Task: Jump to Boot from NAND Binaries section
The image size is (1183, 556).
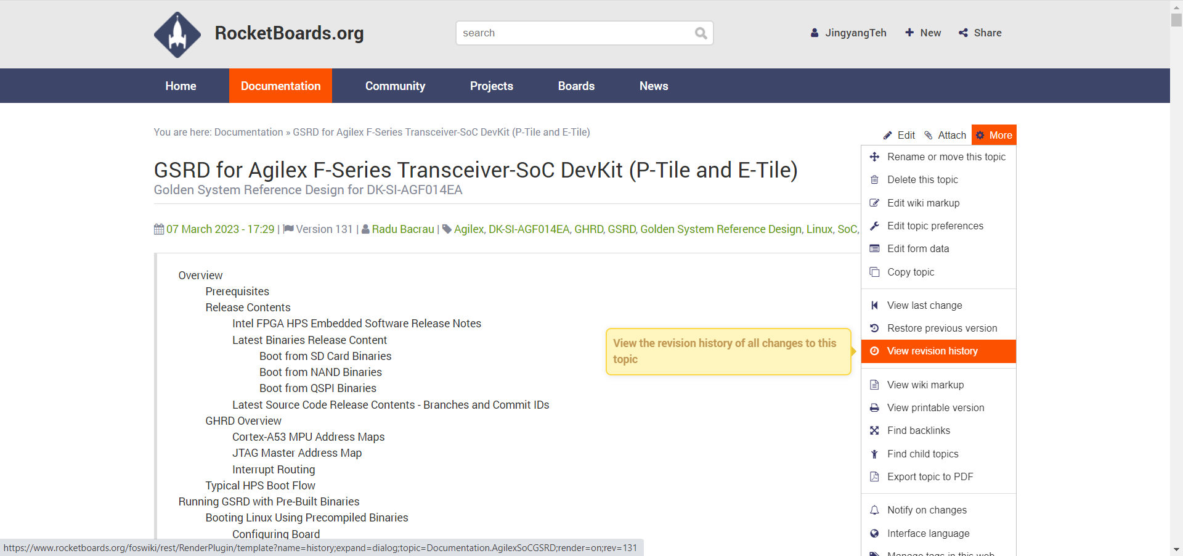Action: [x=320, y=372]
